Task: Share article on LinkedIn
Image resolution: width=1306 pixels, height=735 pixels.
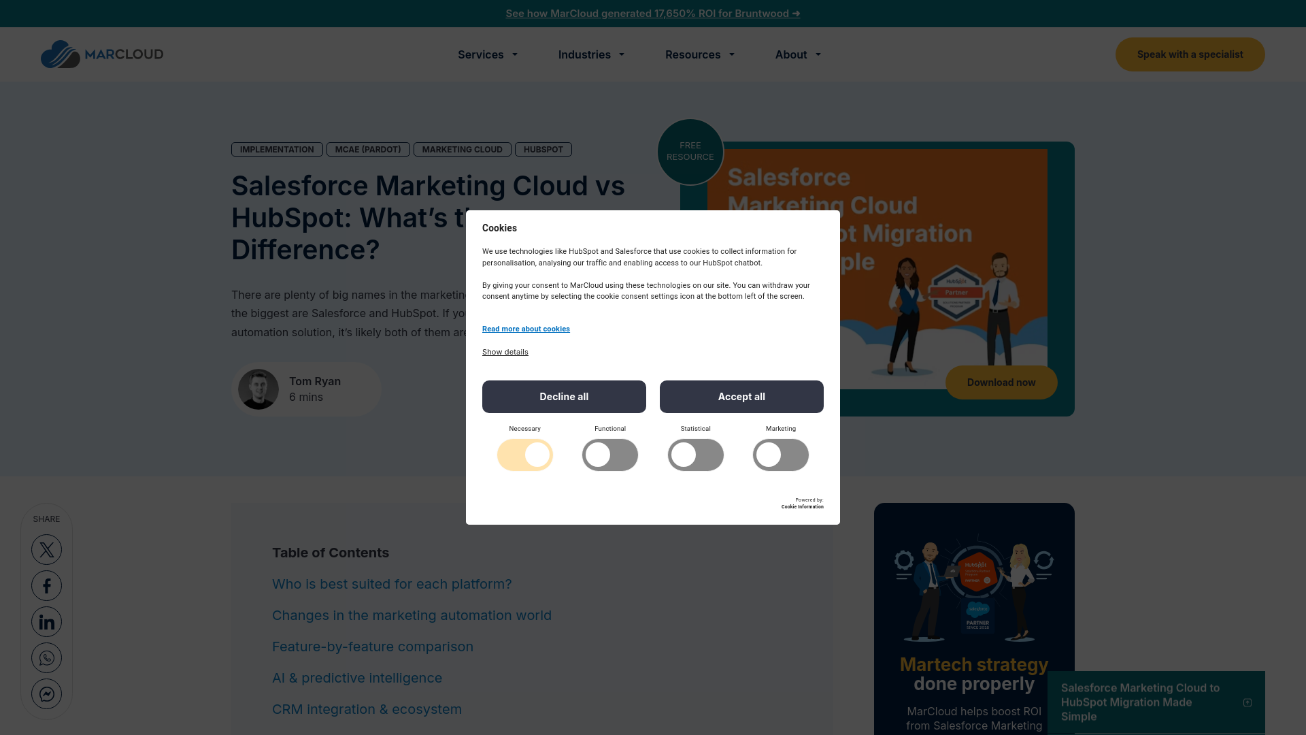Action: click(x=46, y=622)
